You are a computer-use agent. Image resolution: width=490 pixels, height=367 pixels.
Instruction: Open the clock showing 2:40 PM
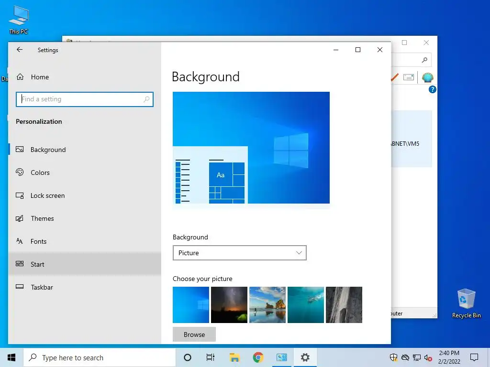(x=449, y=357)
